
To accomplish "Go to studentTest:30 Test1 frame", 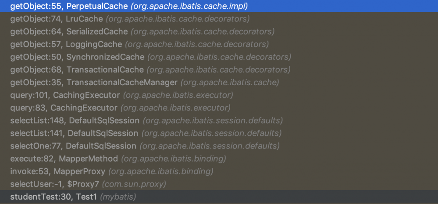I will click(53, 197).
